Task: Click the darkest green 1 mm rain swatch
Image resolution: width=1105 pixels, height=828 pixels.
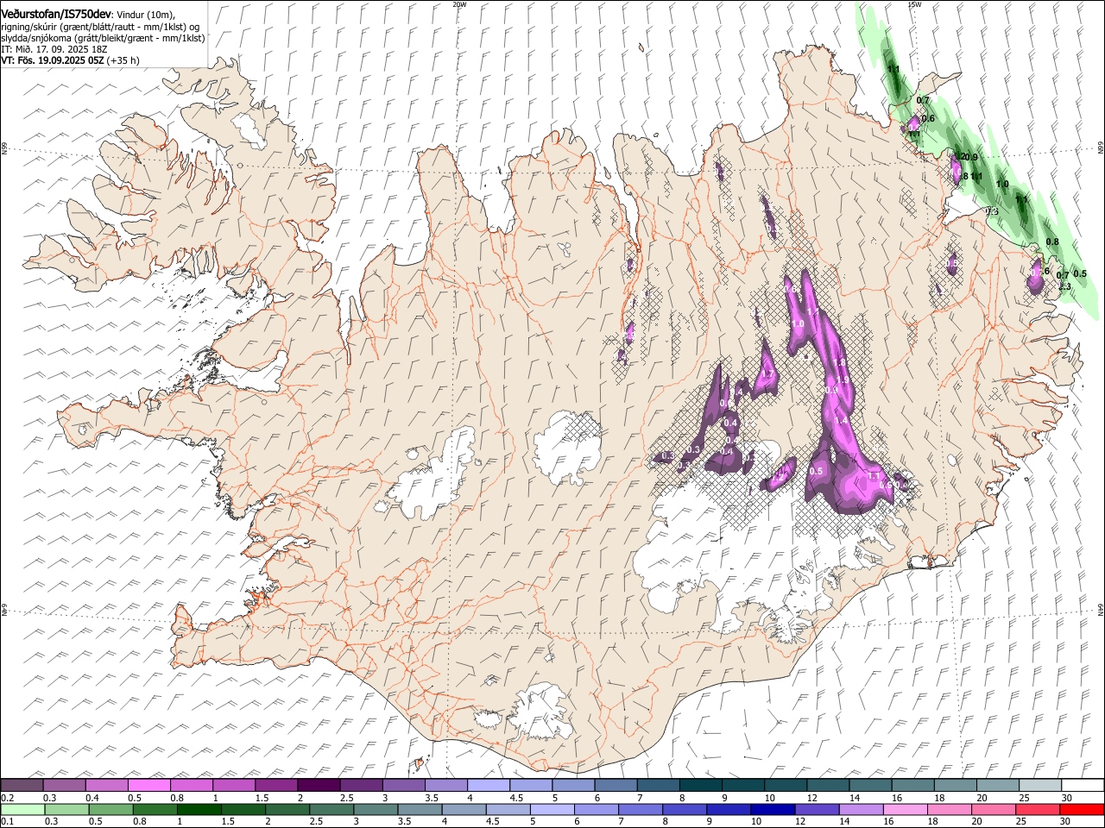Action: coord(199,810)
